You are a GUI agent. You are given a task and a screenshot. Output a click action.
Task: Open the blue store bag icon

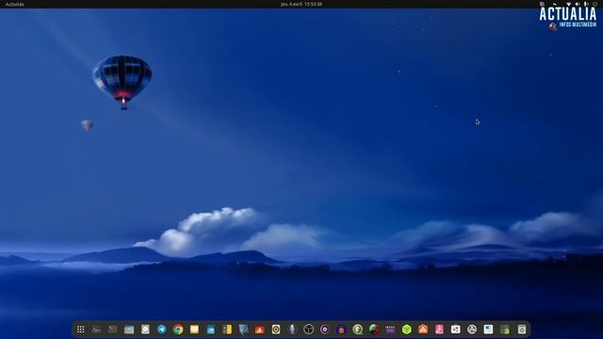[x=211, y=330]
